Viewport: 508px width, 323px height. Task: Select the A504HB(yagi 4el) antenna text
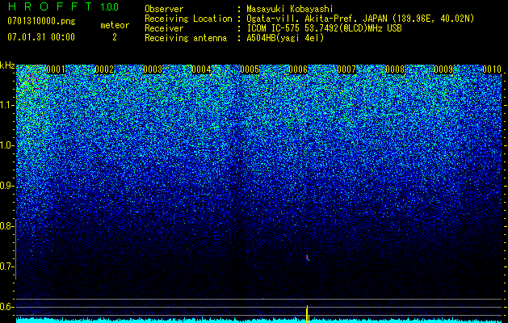(285, 38)
